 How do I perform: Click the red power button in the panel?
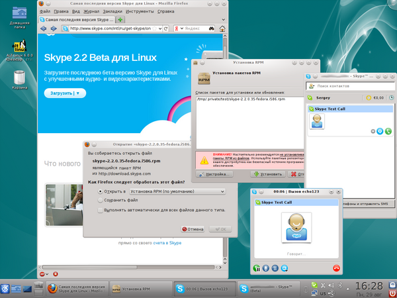[x=392, y=293]
